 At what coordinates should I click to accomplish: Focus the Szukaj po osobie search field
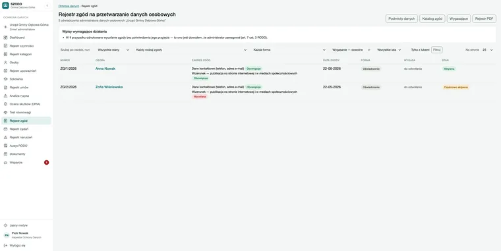pos(75,50)
